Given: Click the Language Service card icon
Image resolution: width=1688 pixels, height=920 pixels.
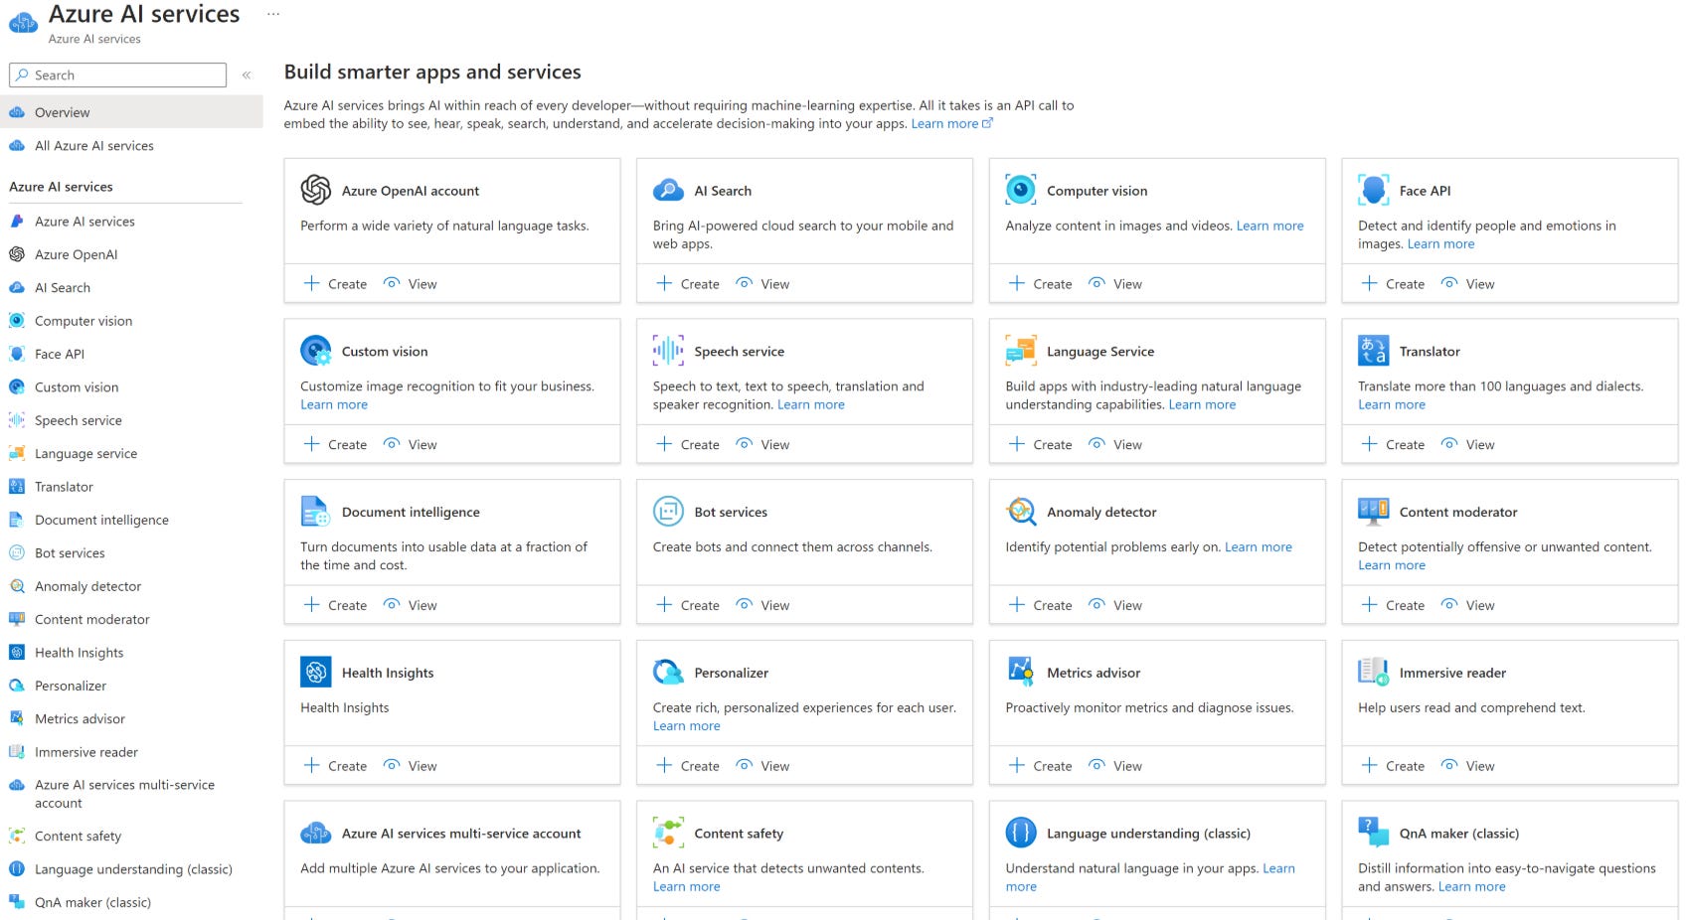Looking at the screenshot, I should pos(1021,351).
